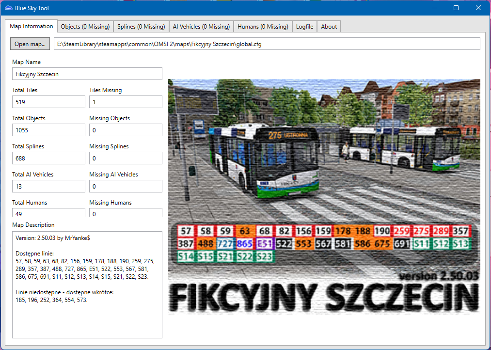Select the Map Information tab
The image size is (491, 350).
32,26
